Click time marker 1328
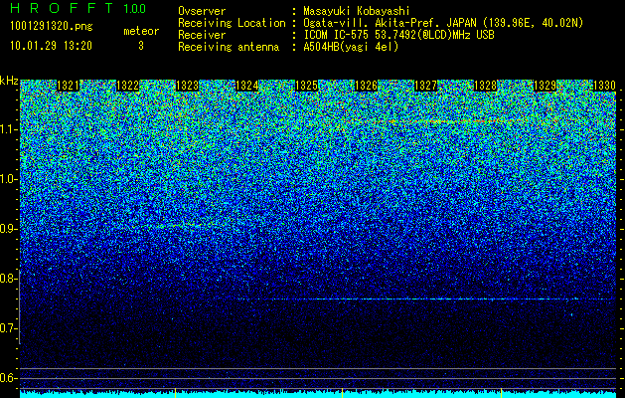 486,86
